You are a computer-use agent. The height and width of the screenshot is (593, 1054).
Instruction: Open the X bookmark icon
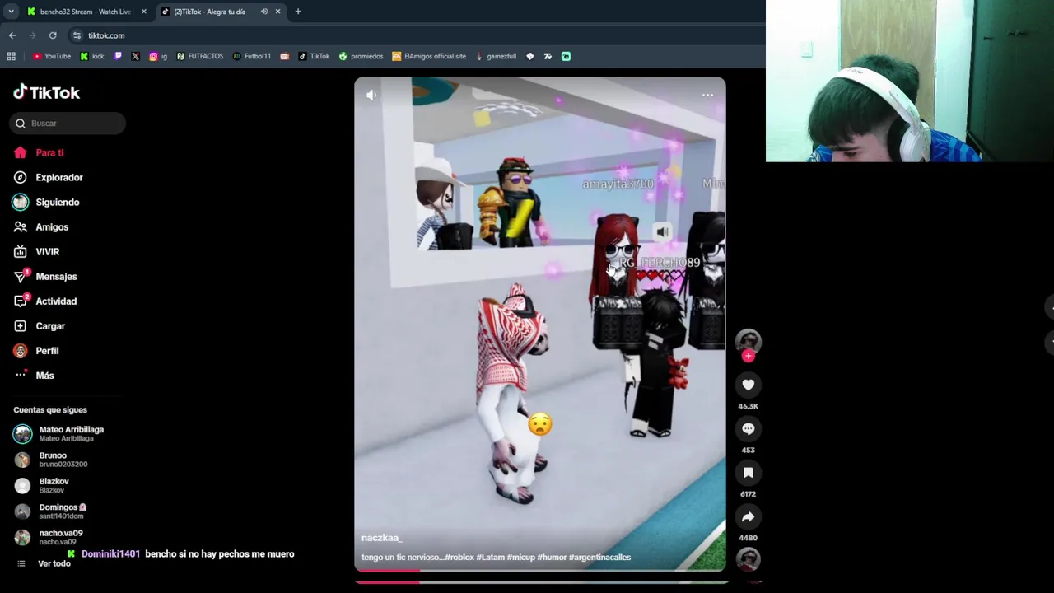135,56
